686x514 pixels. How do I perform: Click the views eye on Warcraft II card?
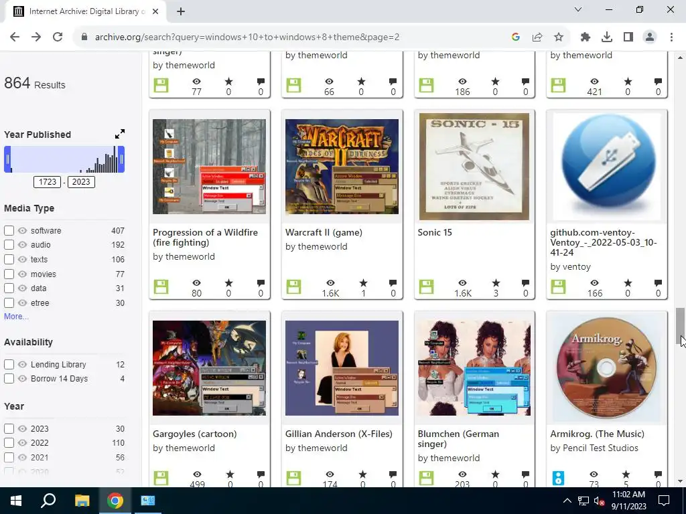[330, 283]
